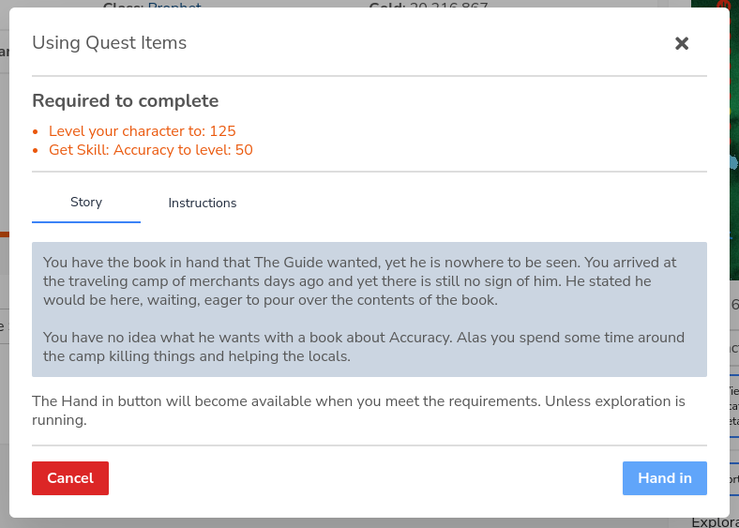739x528 pixels.
Task: Select the Story tab
Action: [x=85, y=202]
